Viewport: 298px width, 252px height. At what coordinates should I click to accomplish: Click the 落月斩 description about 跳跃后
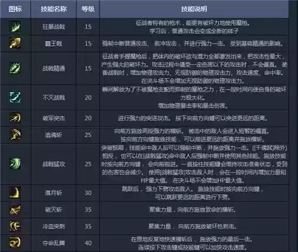coord(193,193)
